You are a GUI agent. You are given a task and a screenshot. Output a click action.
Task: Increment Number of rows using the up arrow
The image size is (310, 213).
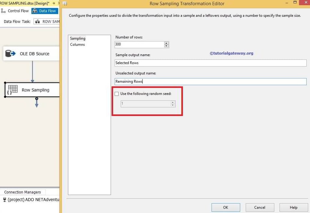pyautogui.click(x=166, y=43)
